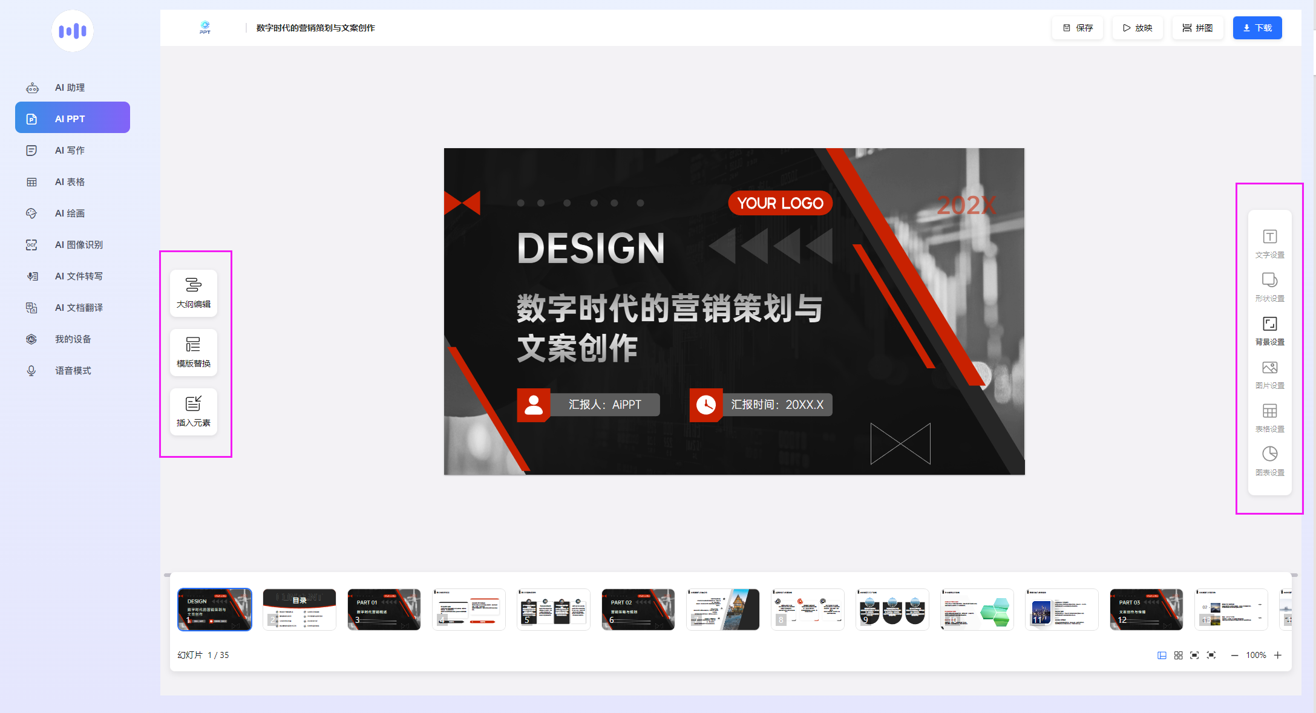Click the 下载 download button
Screen dimensions: 1316x713
1257,28
